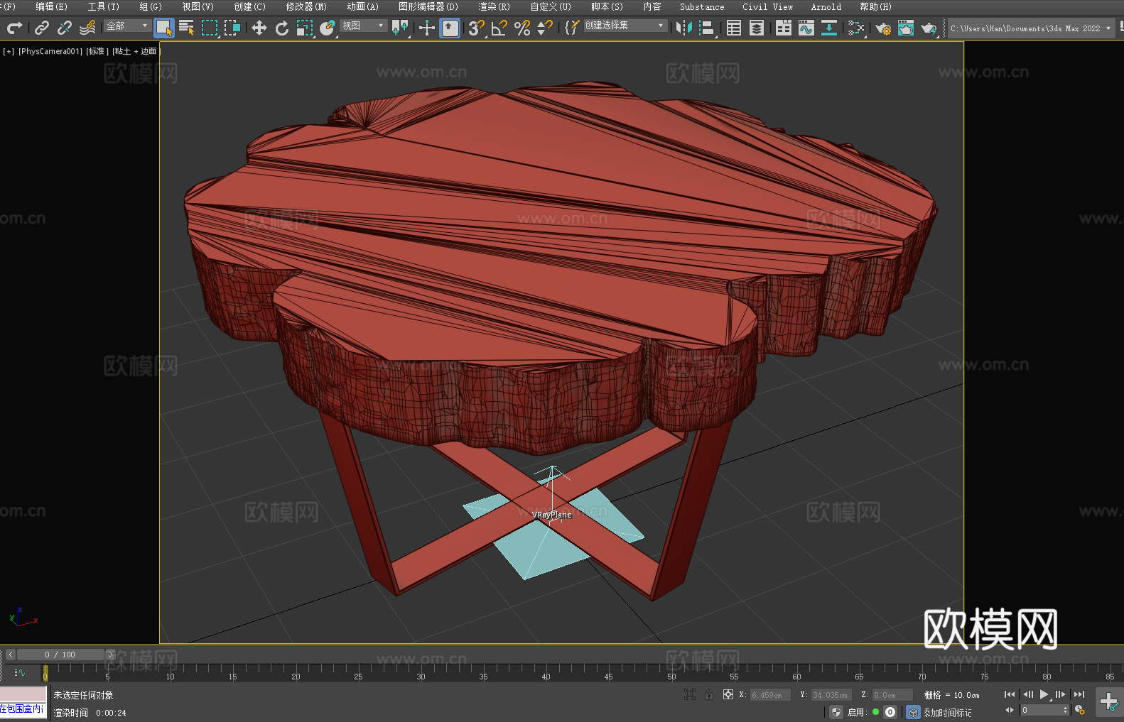The image size is (1124, 722).
Task: Select the Link objects tool
Action: click(x=42, y=28)
